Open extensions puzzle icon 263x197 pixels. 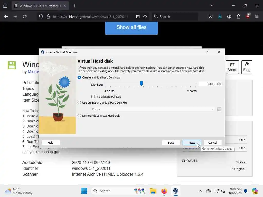[239, 17]
